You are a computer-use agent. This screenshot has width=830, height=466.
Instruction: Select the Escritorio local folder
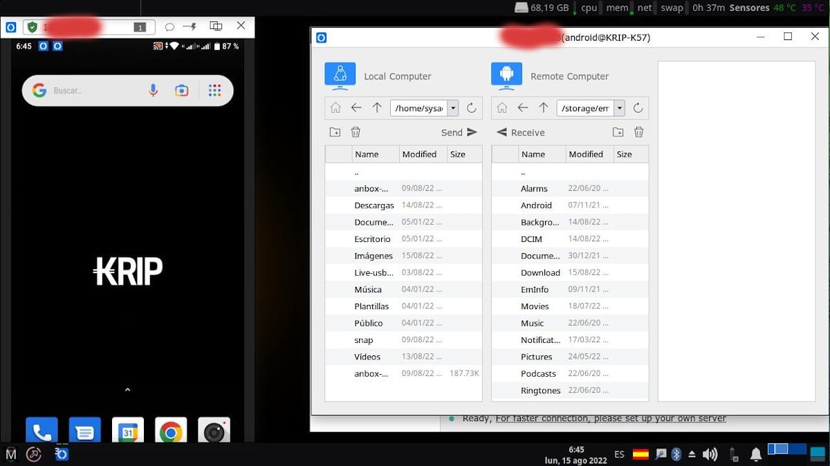point(404,239)
